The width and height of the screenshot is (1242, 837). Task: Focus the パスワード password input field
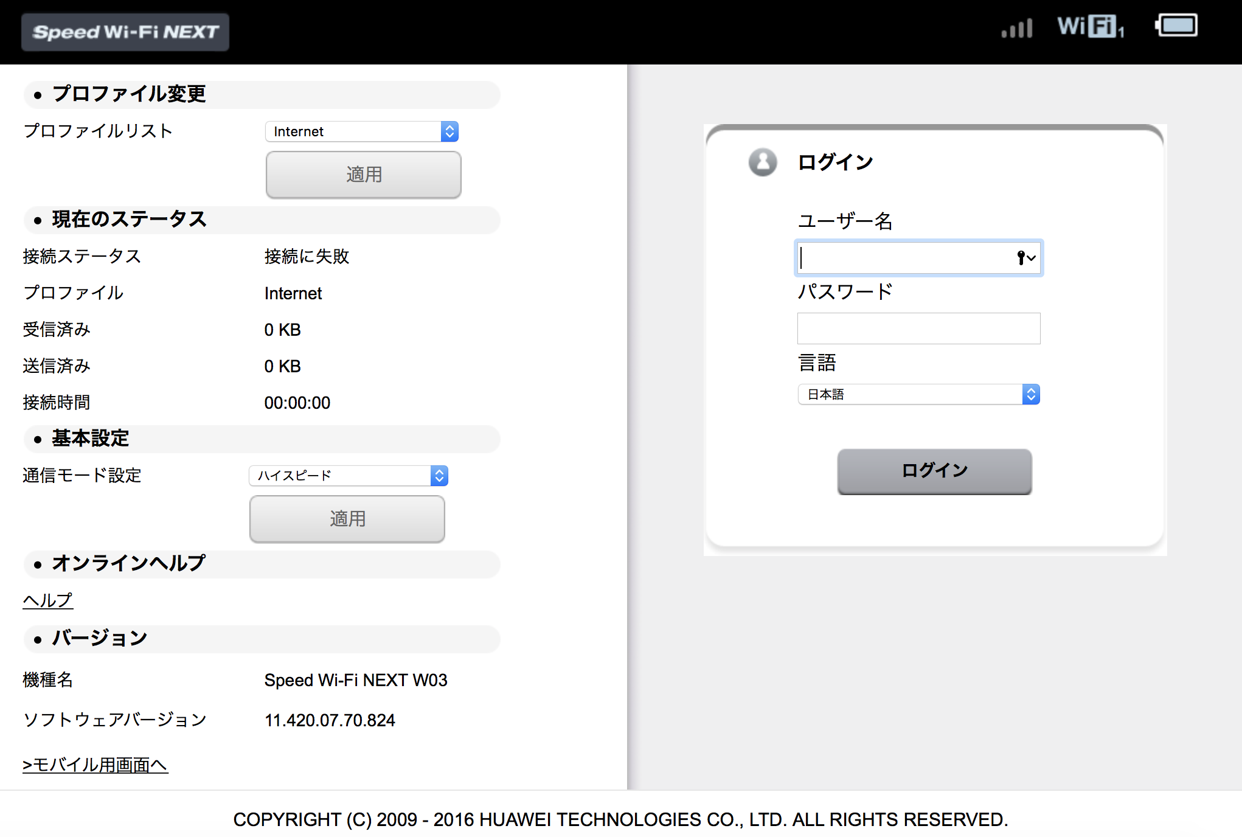918,328
